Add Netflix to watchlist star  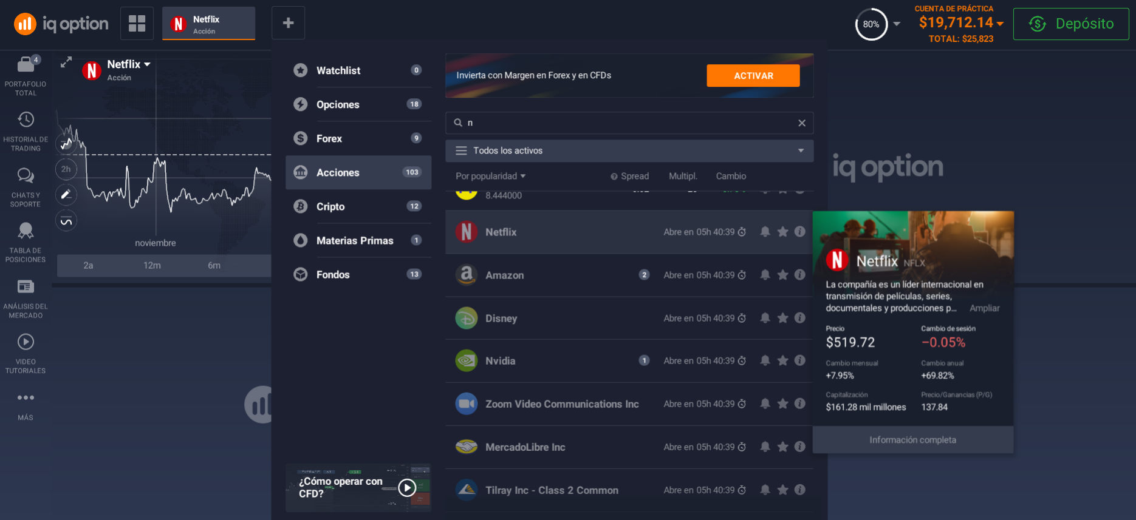pyautogui.click(x=783, y=232)
